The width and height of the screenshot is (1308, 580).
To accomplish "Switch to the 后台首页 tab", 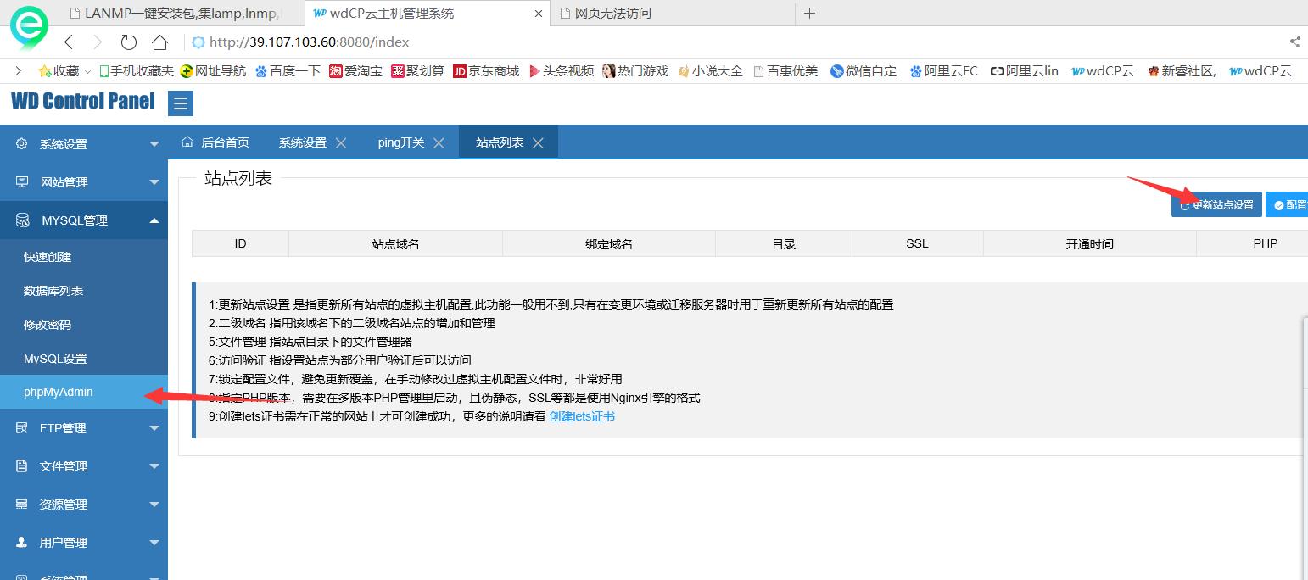I will coord(216,142).
